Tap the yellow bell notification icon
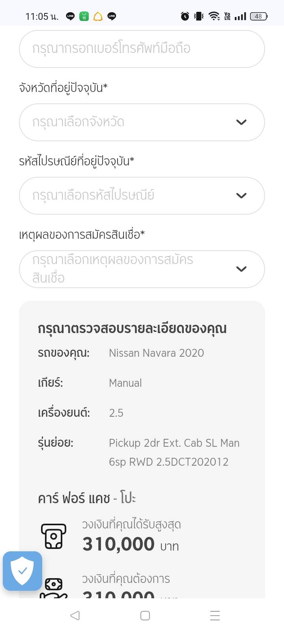The width and height of the screenshot is (284, 633). (98, 17)
